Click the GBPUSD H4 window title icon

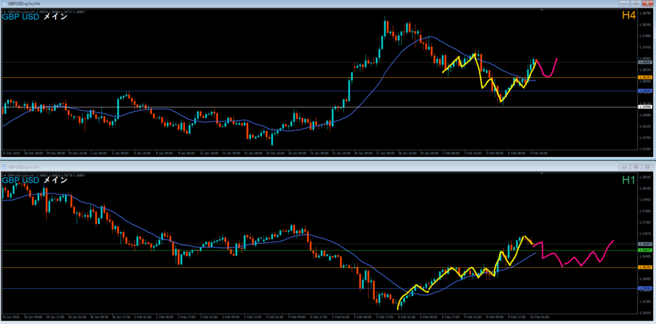point(4,4)
